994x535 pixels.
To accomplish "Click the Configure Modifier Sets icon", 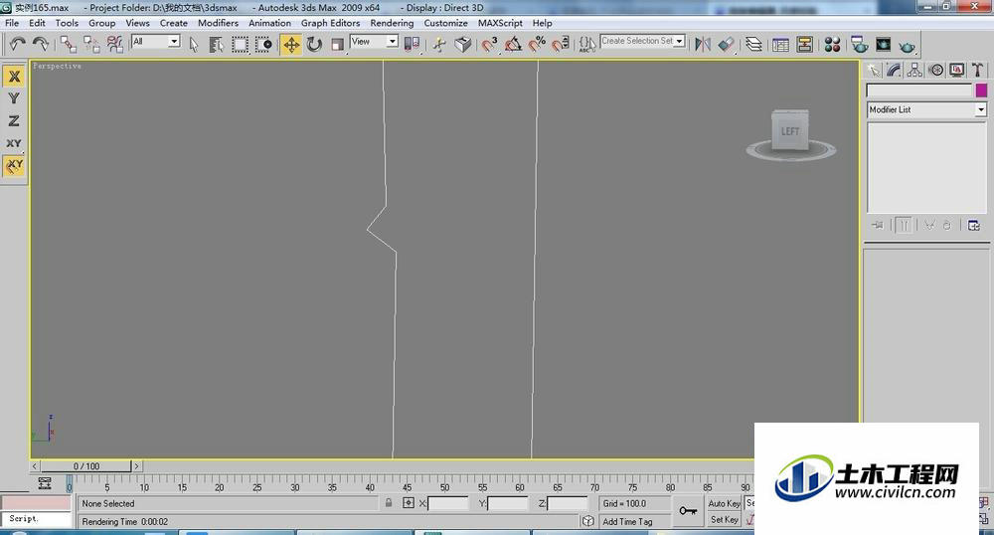I will point(974,225).
